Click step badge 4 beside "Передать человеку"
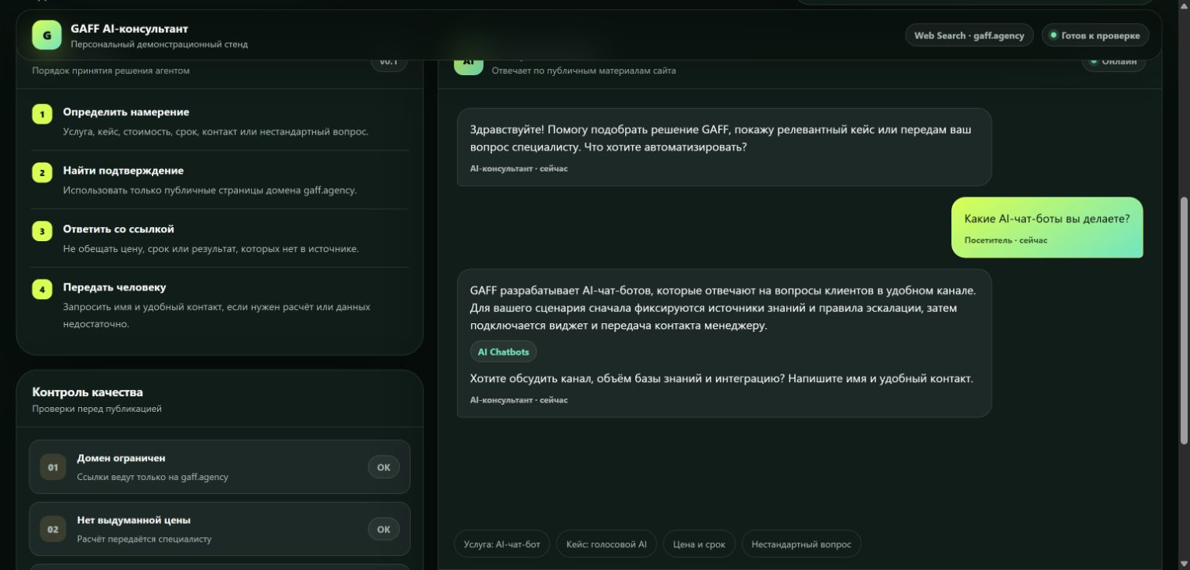Viewport: 1190px width, 570px height. 42,290
